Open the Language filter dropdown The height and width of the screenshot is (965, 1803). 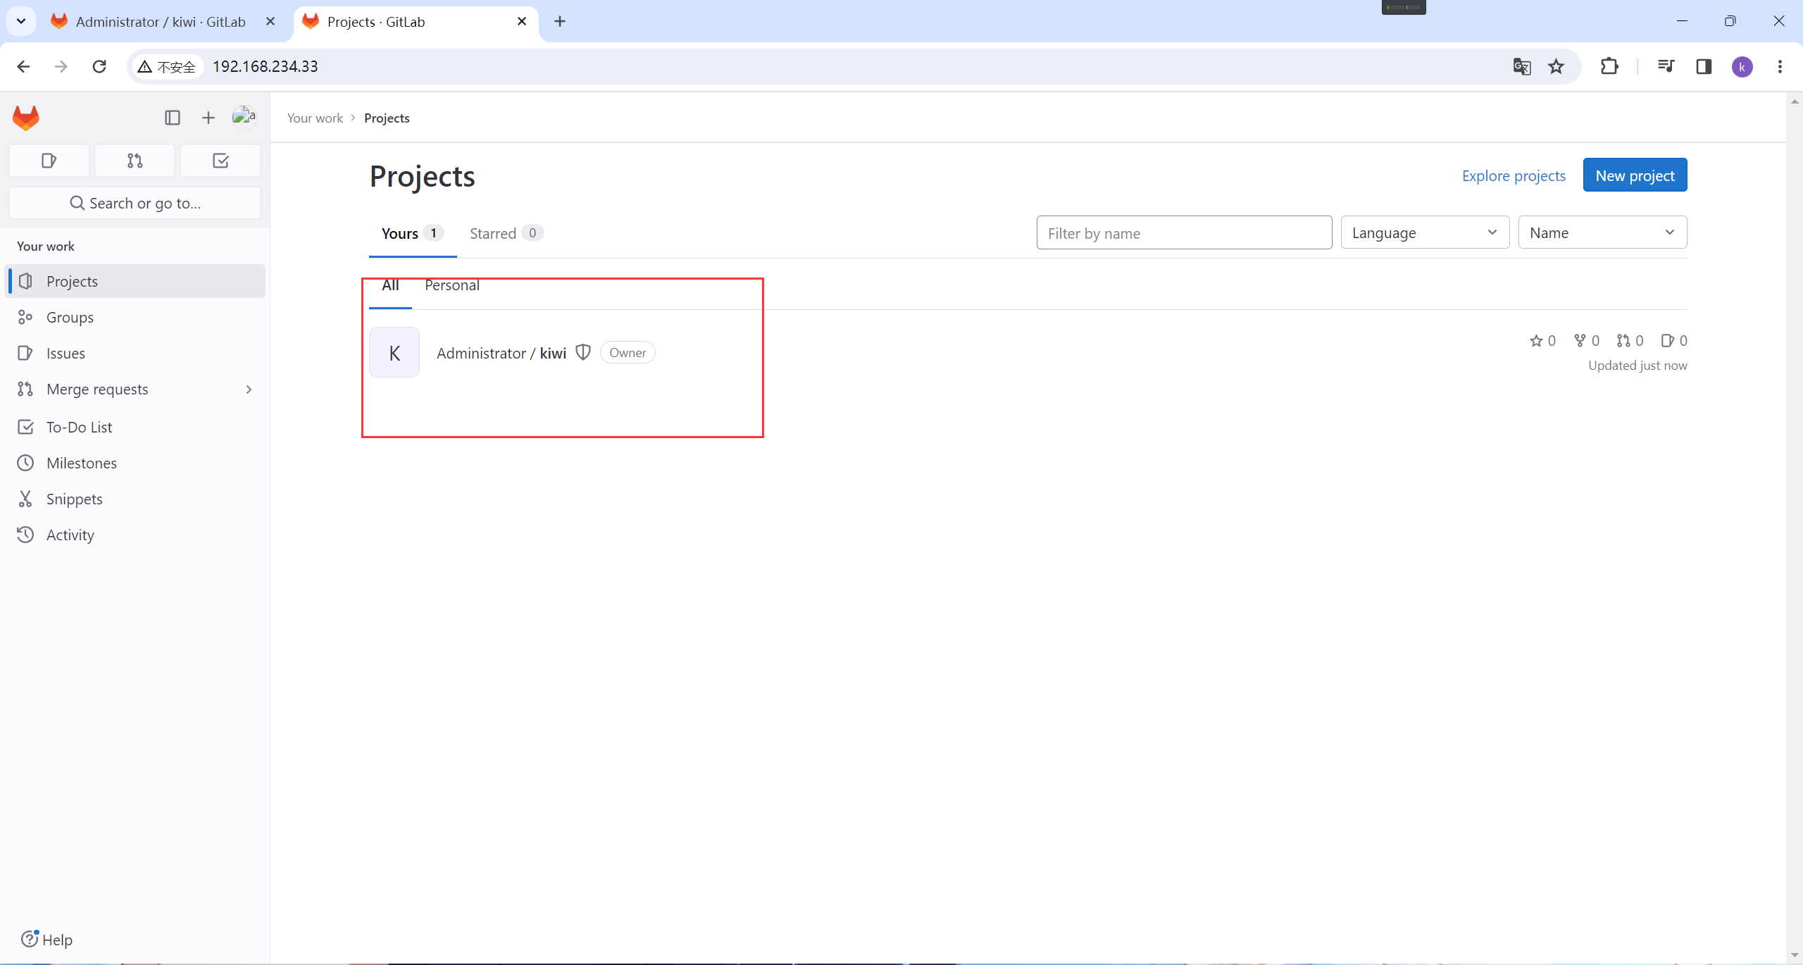(1424, 232)
